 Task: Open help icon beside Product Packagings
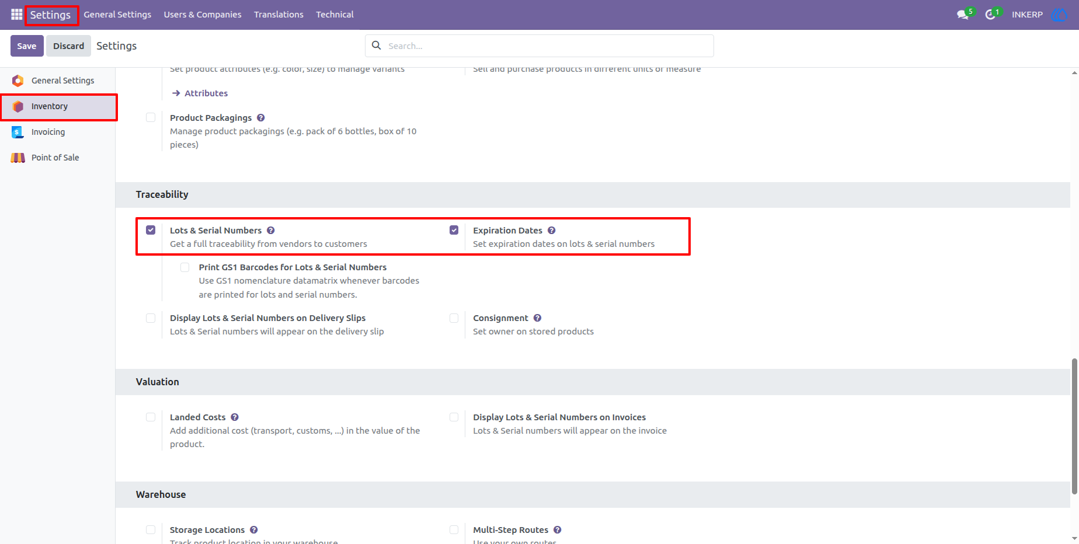261,118
